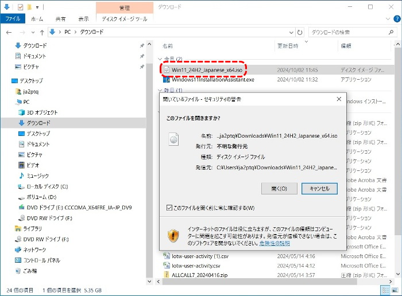402x296 pixels.
Task: Close the security warning dialog
Action: coord(339,99)
